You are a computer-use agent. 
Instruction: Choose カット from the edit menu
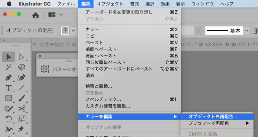pyautogui.click(x=130, y=29)
